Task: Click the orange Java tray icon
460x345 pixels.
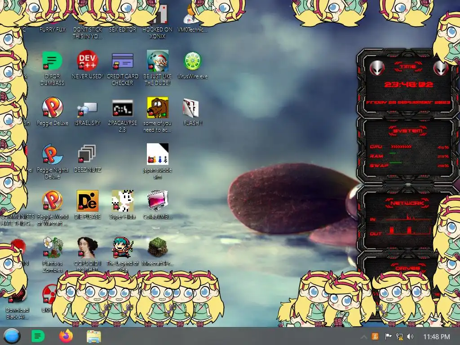Action: (375, 336)
